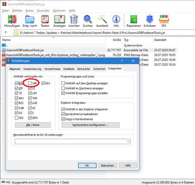Switch to the Betrachter tab
Viewport: 195px width, 185px height.
(84, 69)
